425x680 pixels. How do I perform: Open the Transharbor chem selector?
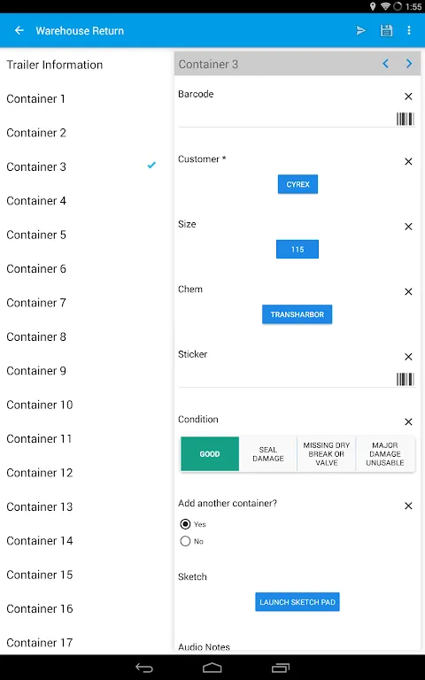[297, 314]
